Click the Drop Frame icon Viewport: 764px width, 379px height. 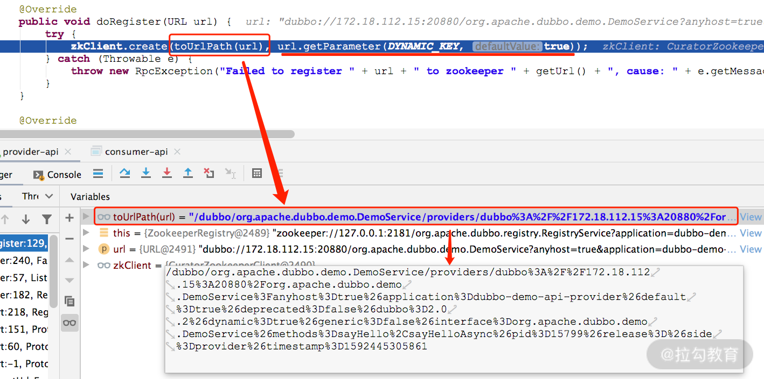click(x=209, y=173)
